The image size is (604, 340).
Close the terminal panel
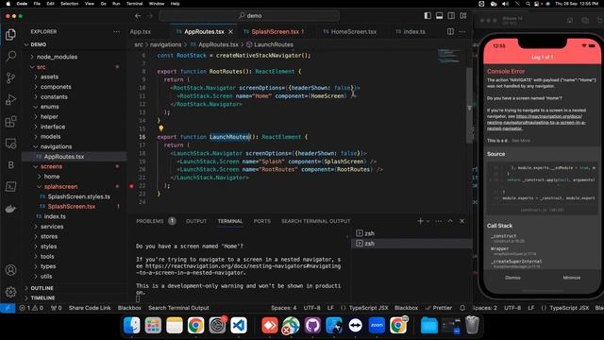click(461, 221)
